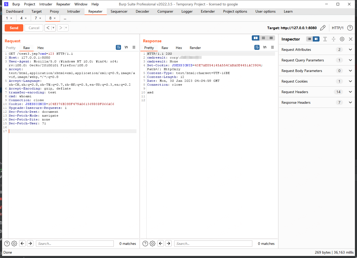Toggle word wrap icon in Request panel
This screenshot has width=357, height=258.
118,47
